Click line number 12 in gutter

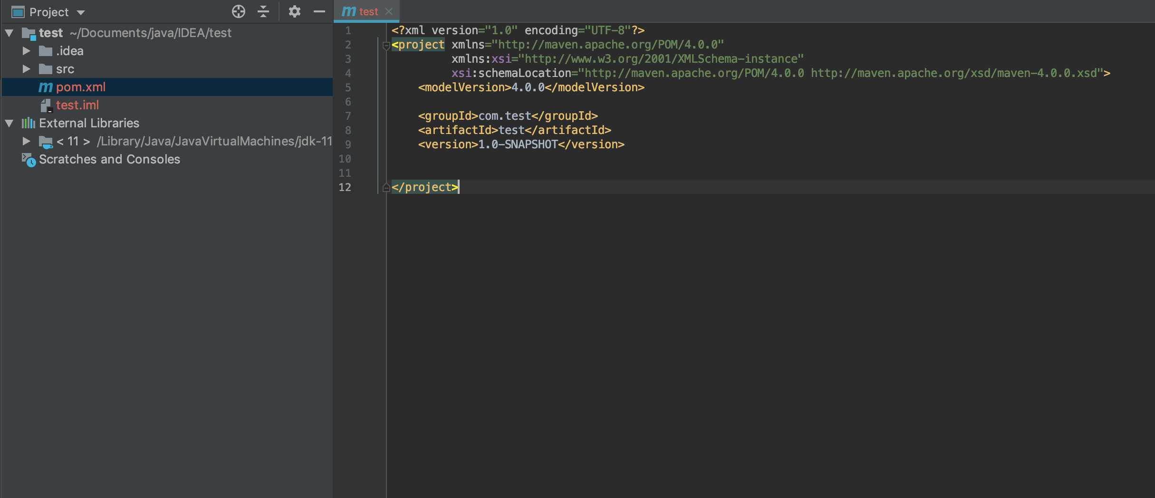click(345, 187)
